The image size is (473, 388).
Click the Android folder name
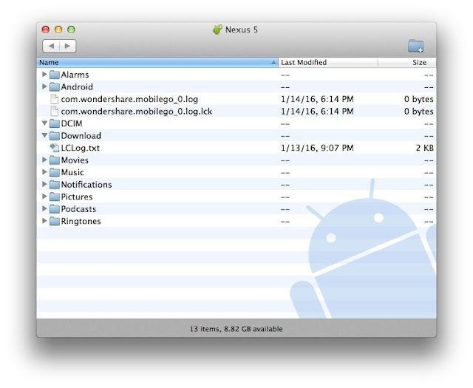coord(77,87)
